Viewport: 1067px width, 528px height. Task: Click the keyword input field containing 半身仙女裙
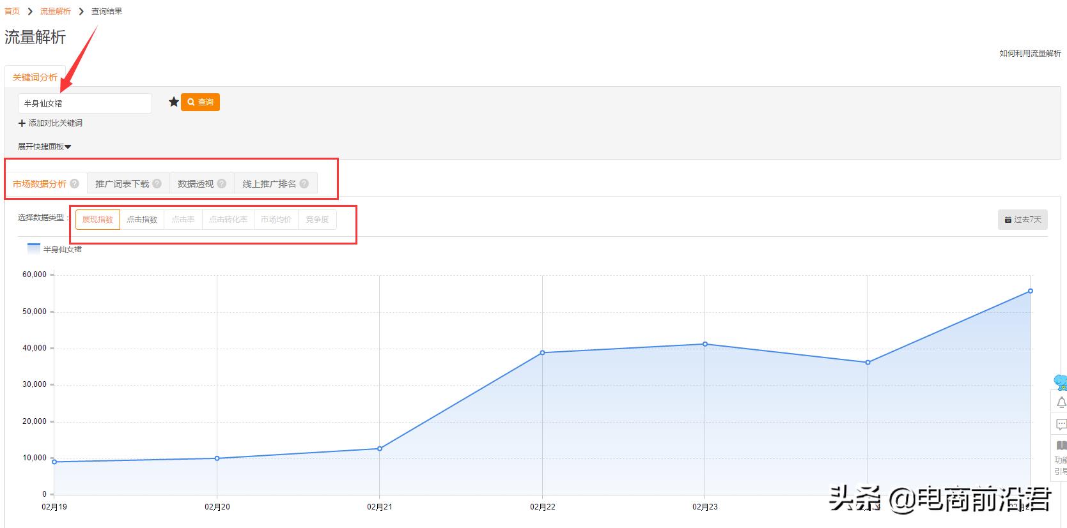[85, 103]
